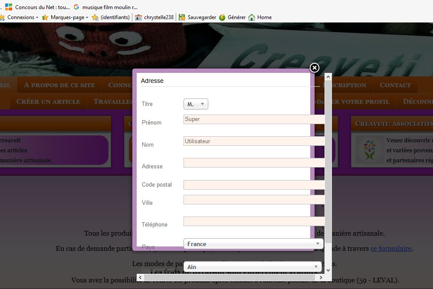Click the Sauvegarder toolbar label
This screenshot has height=289, width=433.
click(202, 17)
